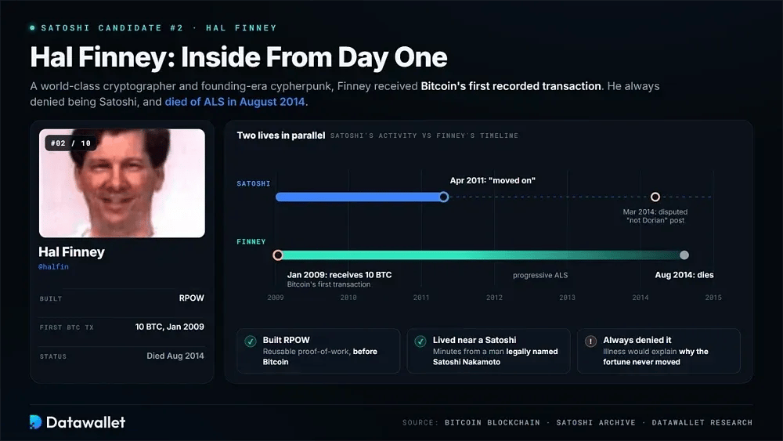Click the 'Two lives in parallel' heading
This screenshot has height=441, width=783.
click(280, 136)
